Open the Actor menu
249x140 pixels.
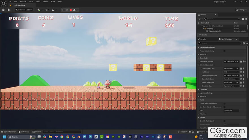pos(53,2)
